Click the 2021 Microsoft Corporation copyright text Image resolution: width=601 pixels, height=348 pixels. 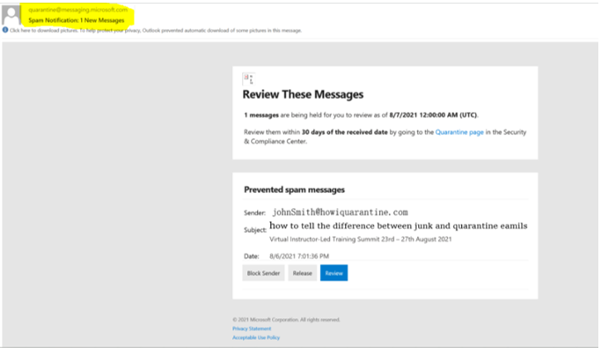point(286,320)
